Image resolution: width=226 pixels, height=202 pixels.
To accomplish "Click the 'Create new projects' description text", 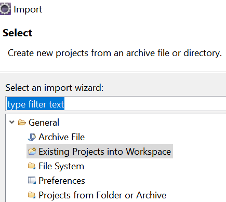I will point(115,53).
